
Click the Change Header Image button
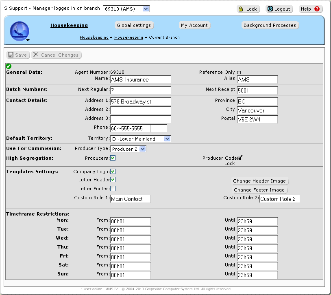pyautogui.click(x=260, y=181)
